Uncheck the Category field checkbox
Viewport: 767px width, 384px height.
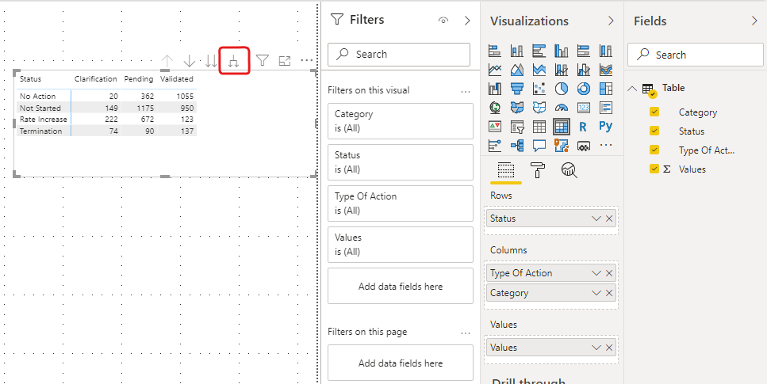tap(654, 112)
